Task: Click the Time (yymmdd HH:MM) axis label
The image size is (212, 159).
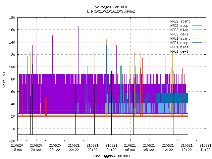Action: coord(111,156)
